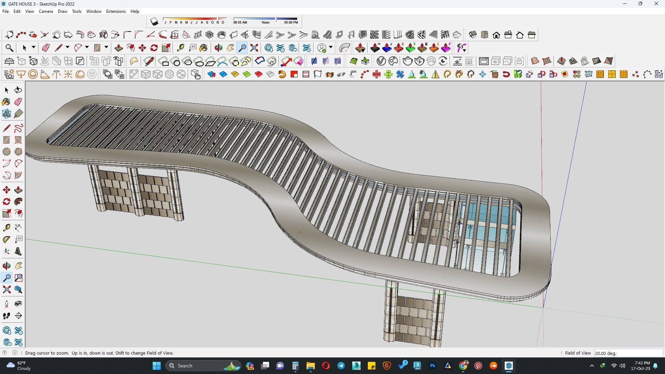Open the V-Ray asset editor icon
This screenshot has width=665, height=374.
coord(381,61)
